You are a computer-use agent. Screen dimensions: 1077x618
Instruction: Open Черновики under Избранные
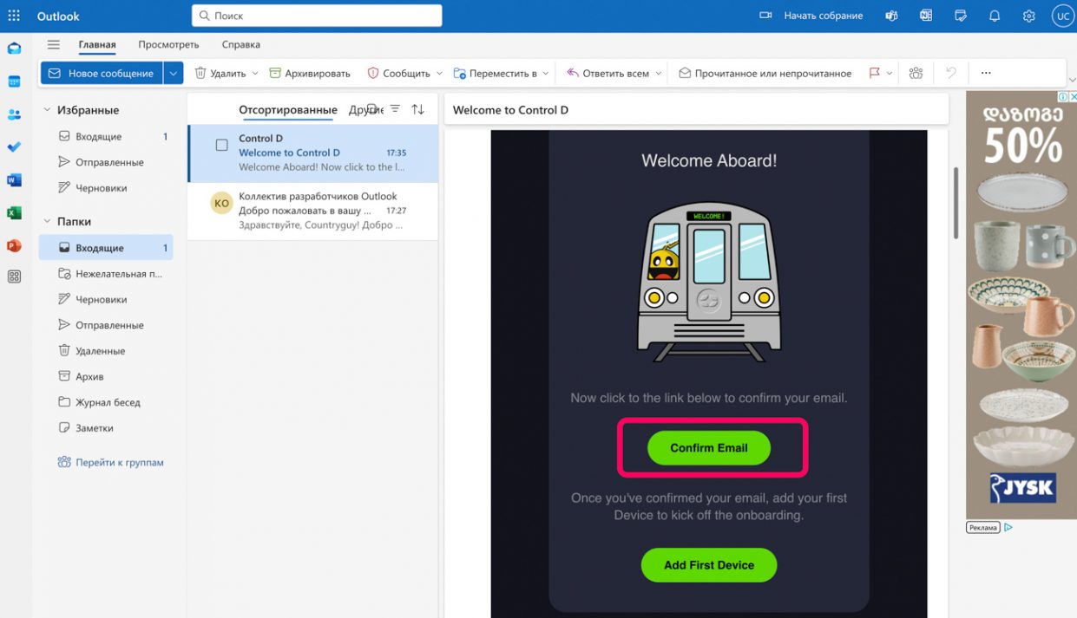coord(106,188)
